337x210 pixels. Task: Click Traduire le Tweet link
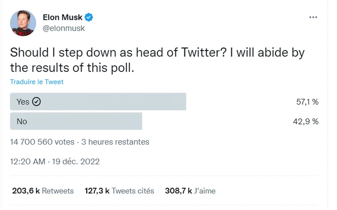37,82
